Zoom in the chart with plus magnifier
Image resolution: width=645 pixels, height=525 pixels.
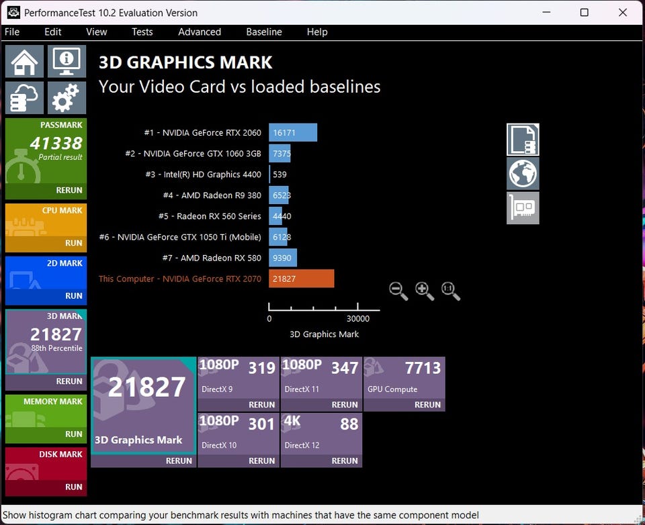click(425, 291)
